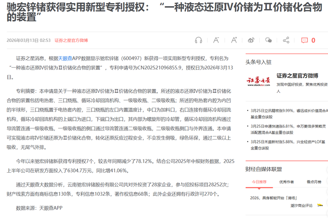The width and height of the screenshot is (328, 218).
Task: Open 证券之星官方微博 profile title in sidebar
Action: click(297, 76)
